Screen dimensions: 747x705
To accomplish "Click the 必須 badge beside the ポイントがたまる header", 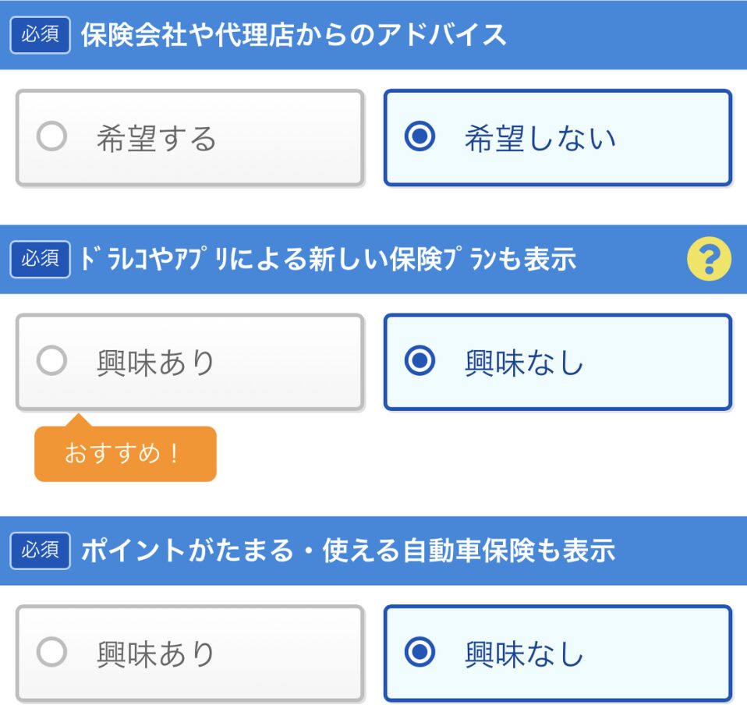I will pos(41,551).
